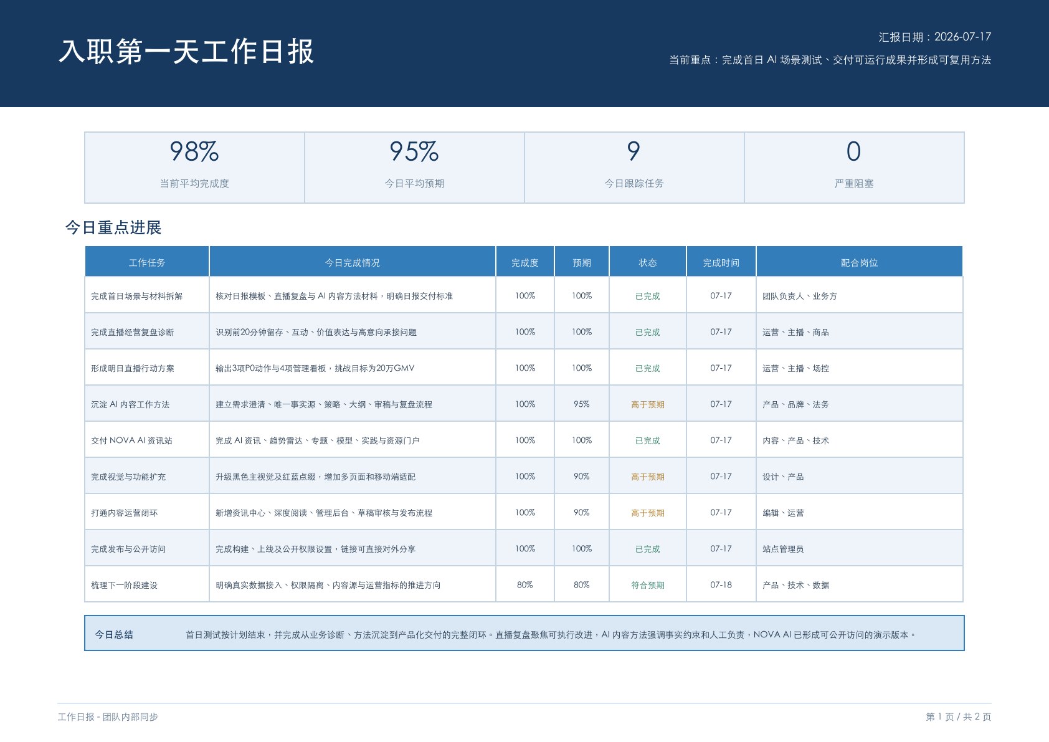Click the 编辑、运营 cell

(x=860, y=512)
